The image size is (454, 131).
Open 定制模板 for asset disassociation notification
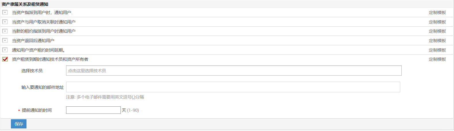pyautogui.click(x=437, y=22)
